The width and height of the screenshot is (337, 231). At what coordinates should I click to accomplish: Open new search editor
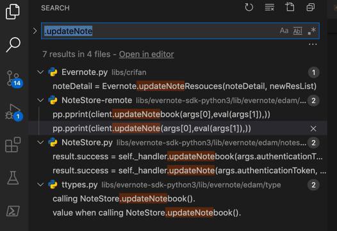point(290,7)
